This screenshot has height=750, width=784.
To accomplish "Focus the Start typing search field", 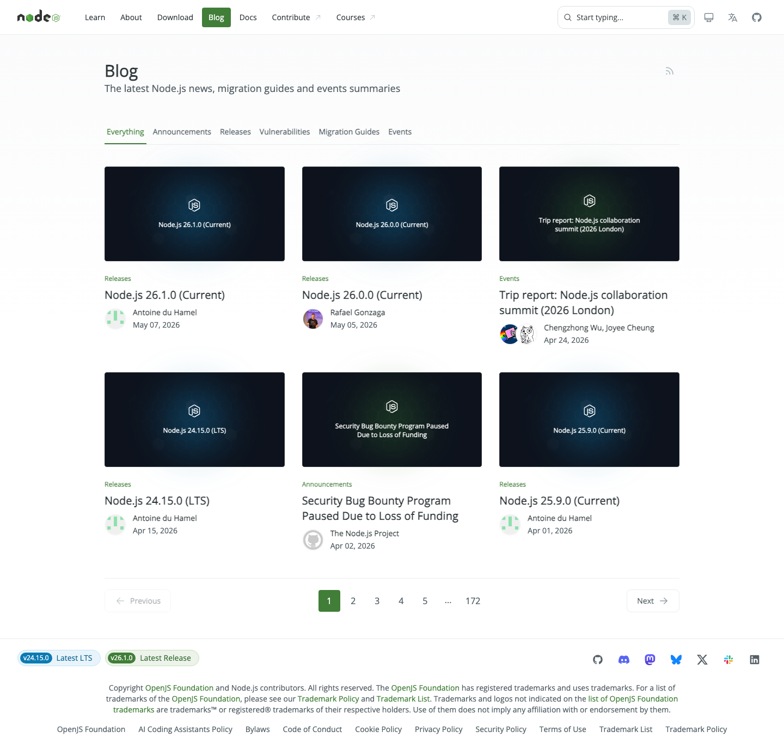I will click(x=626, y=17).
